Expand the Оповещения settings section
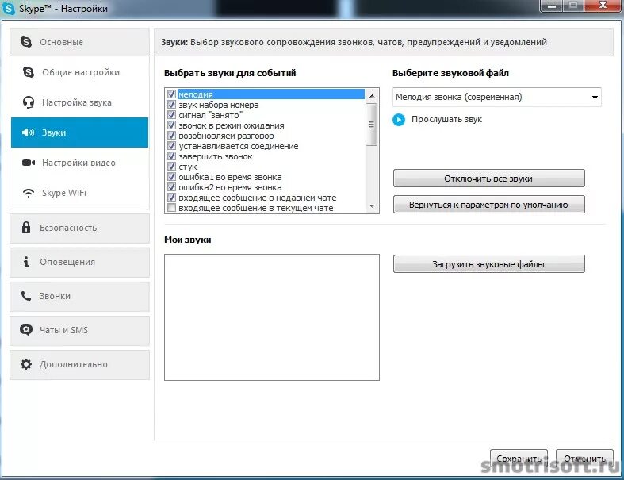The height and width of the screenshot is (480, 624). (79, 262)
